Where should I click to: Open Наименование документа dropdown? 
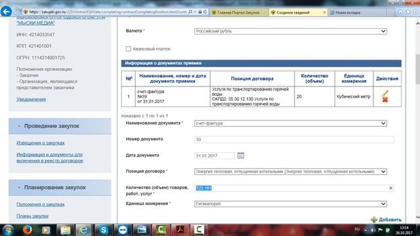(x=291, y=123)
